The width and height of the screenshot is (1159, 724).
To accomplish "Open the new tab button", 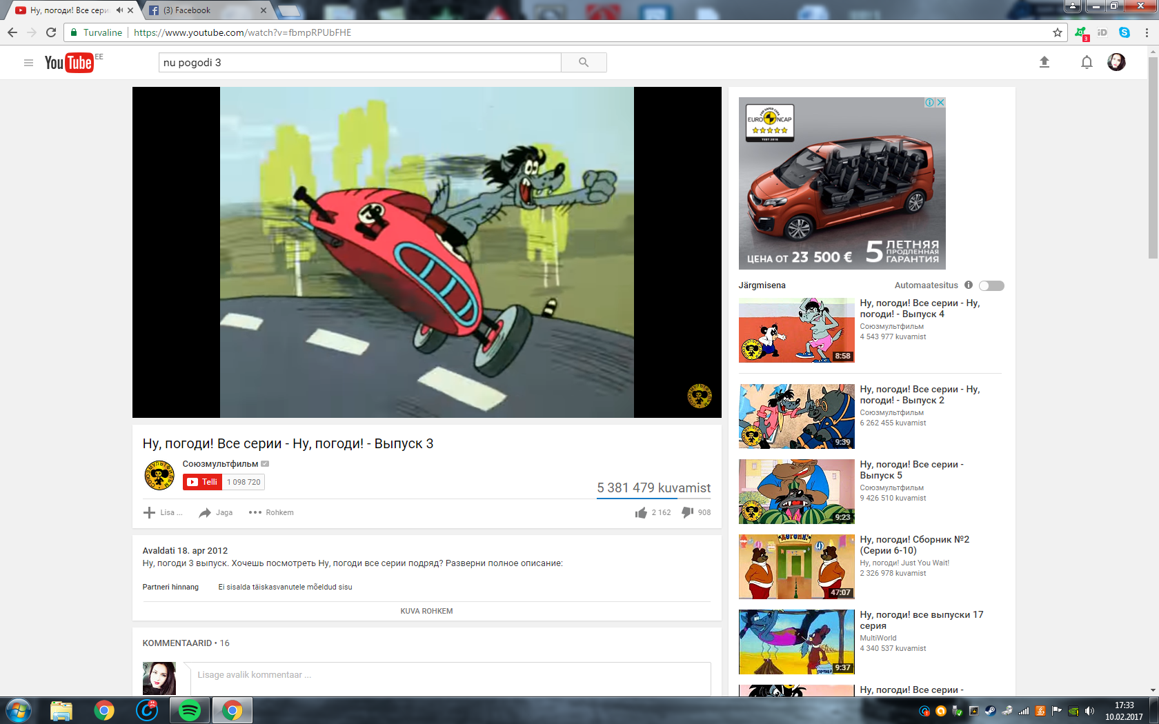I will tap(290, 10).
